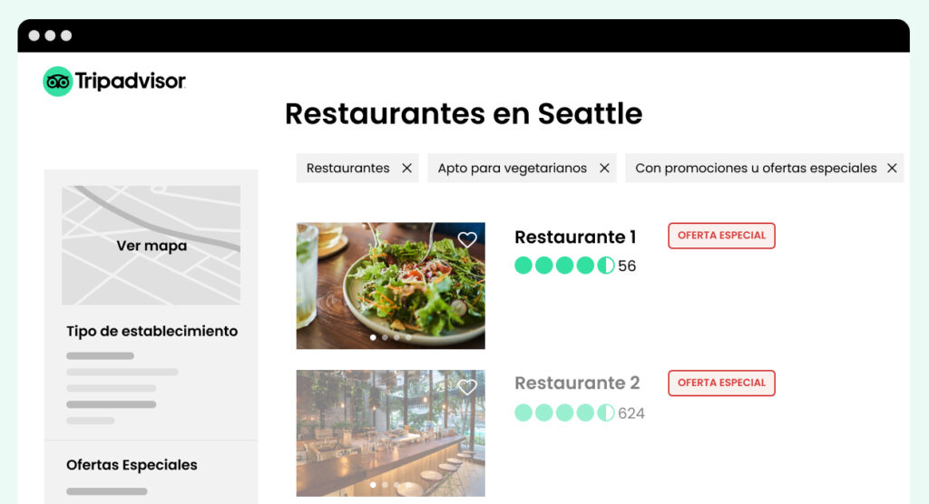Select second carousel dot on salad photo
Image resolution: width=929 pixels, height=504 pixels.
tap(385, 337)
